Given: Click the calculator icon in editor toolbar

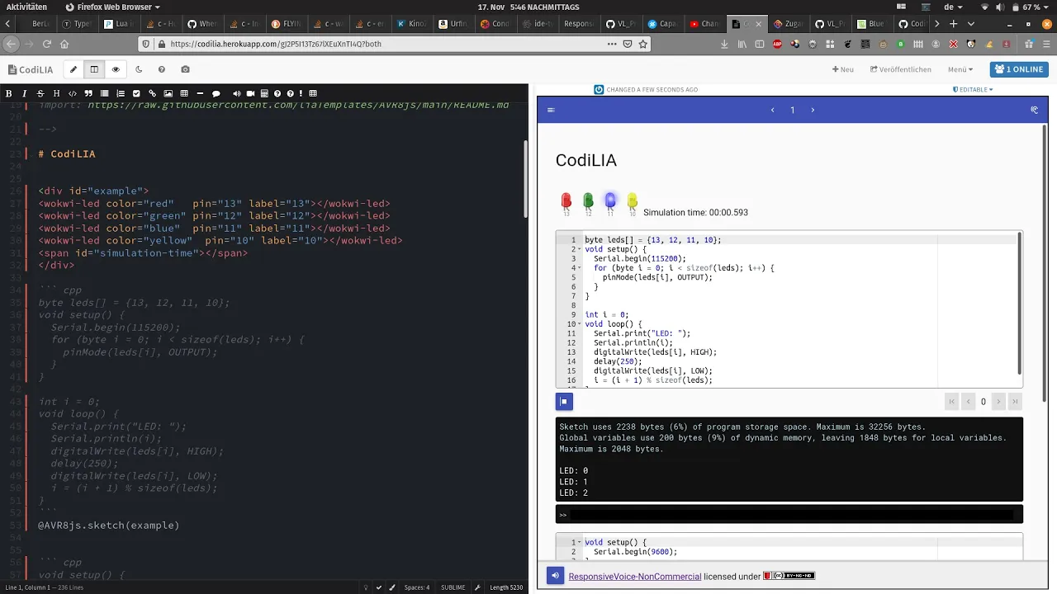Looking at the screenshot, I should [264, 93].
